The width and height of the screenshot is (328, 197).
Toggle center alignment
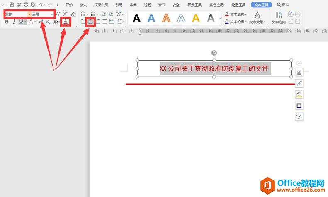coord(90,22)
